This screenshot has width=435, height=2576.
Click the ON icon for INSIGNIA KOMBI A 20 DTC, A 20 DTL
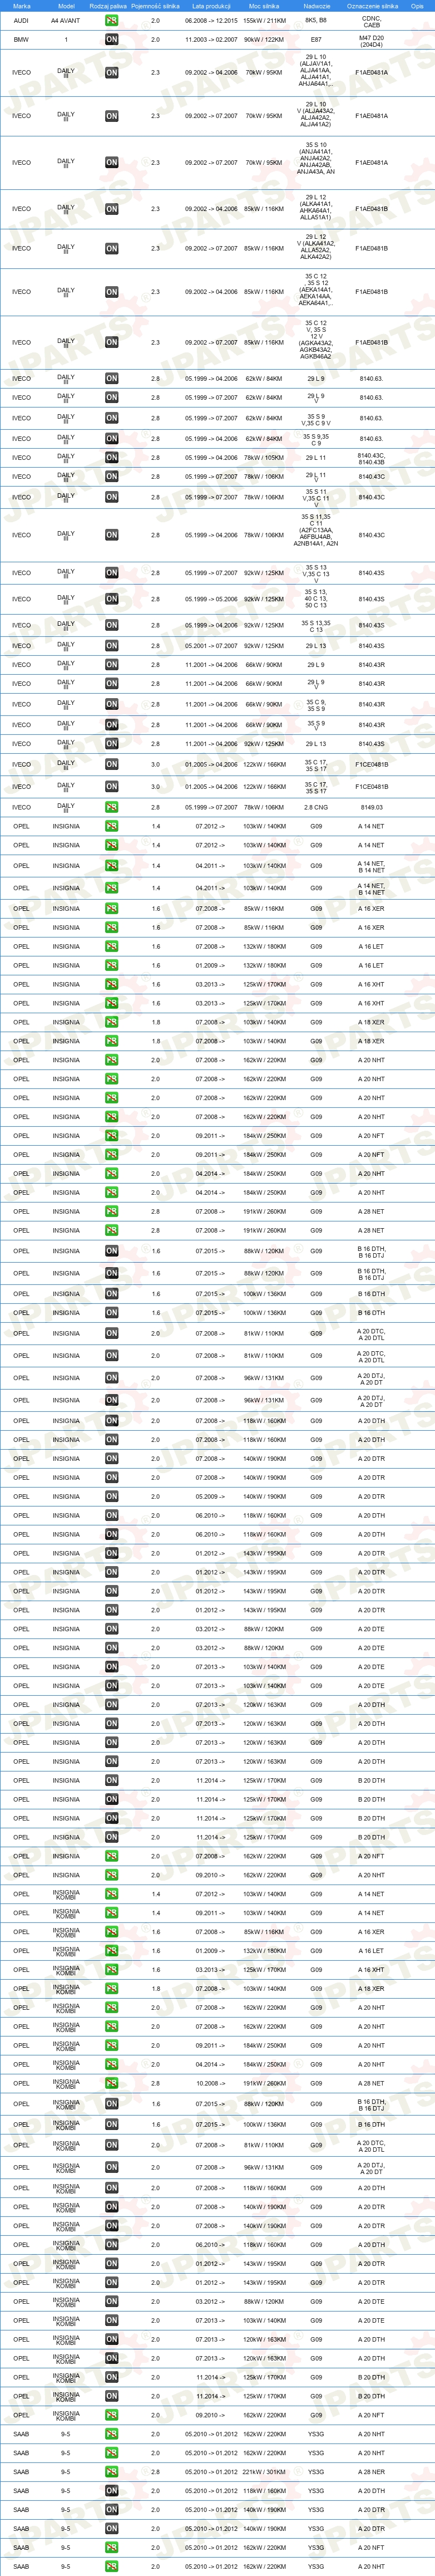click(111, 2145)
